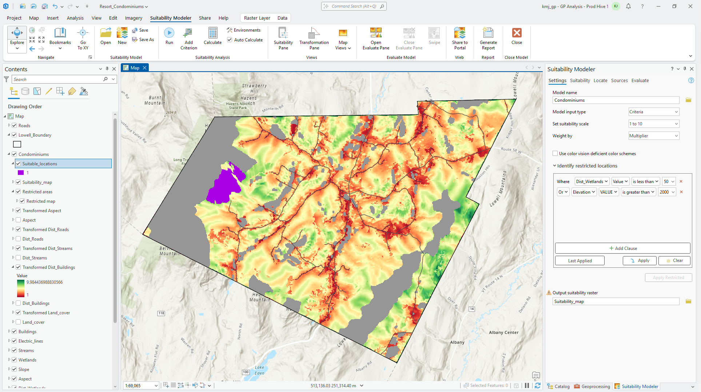
Task: Hide the Suitable_locations layer
Action: [18, 164]
